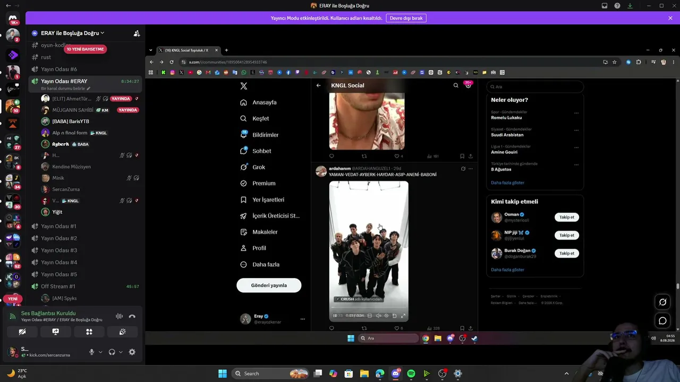Jump to 10 yeni bahsetme mentions

pos(85,49)
